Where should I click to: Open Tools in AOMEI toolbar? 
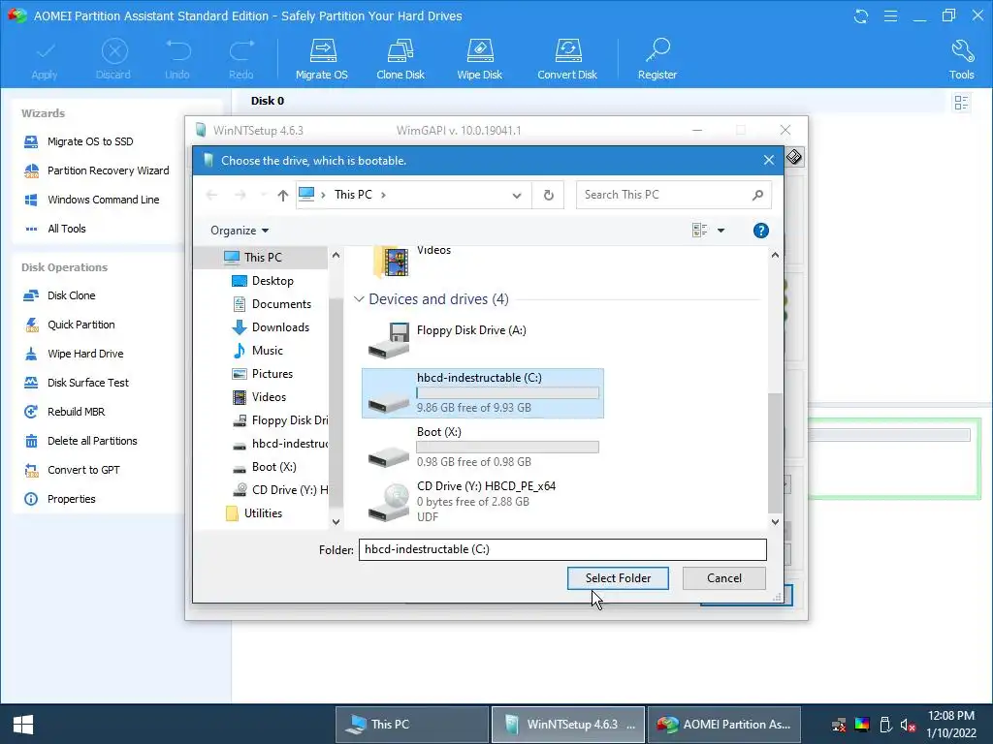pos(961,59)
